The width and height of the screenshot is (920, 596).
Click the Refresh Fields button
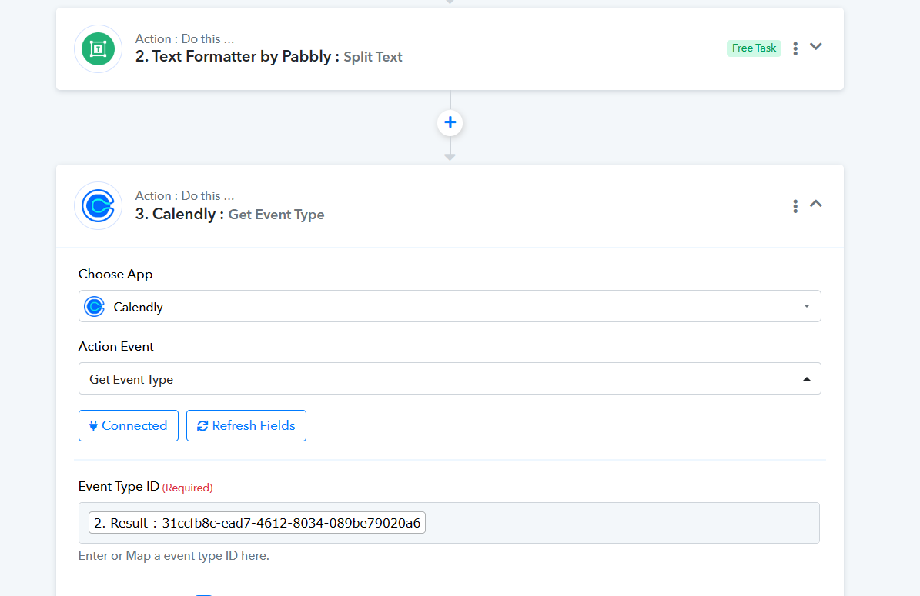(x=246, y=425)
